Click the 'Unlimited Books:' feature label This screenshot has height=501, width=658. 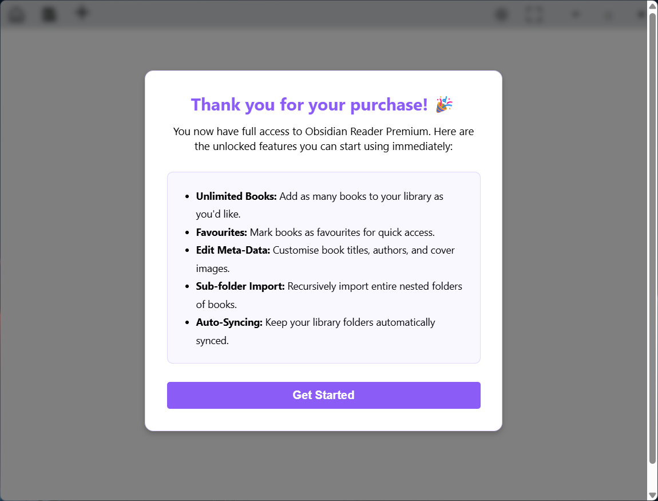tap(236, 196)
